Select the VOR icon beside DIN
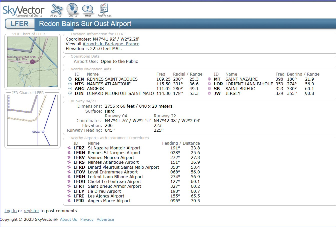Image resolution: width=336 pixels, height=227 pixels. click(70, 93)
